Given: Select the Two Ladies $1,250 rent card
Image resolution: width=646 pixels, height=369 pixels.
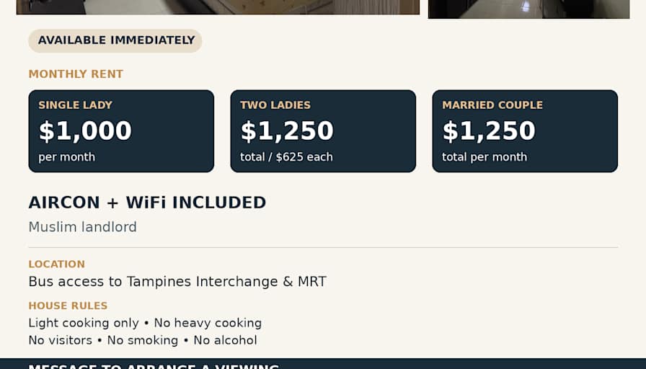Looking at the screenshot, I should coord(323,131).
